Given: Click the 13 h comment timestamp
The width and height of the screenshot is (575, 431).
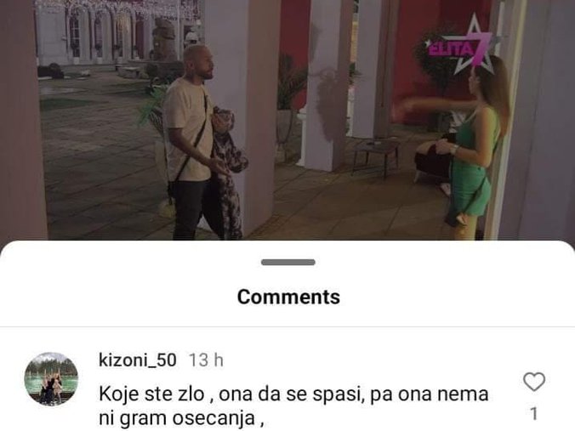Looking at the screenshot, I should (206, 360).
